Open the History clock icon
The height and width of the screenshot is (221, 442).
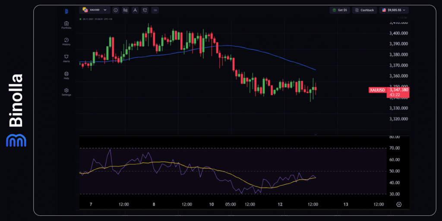coord(66,41)
